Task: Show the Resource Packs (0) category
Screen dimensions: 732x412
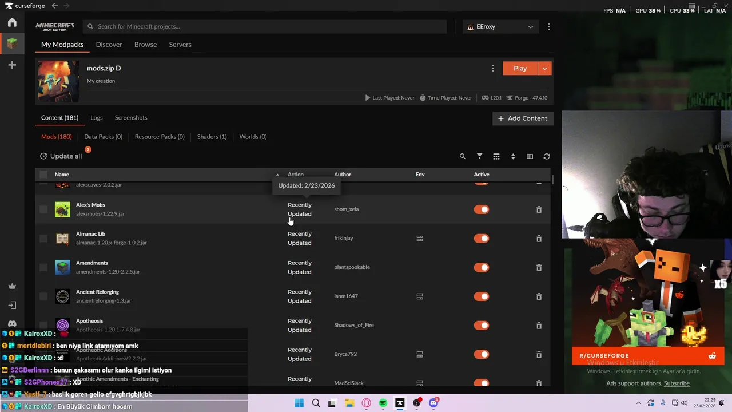Action: 160,137
